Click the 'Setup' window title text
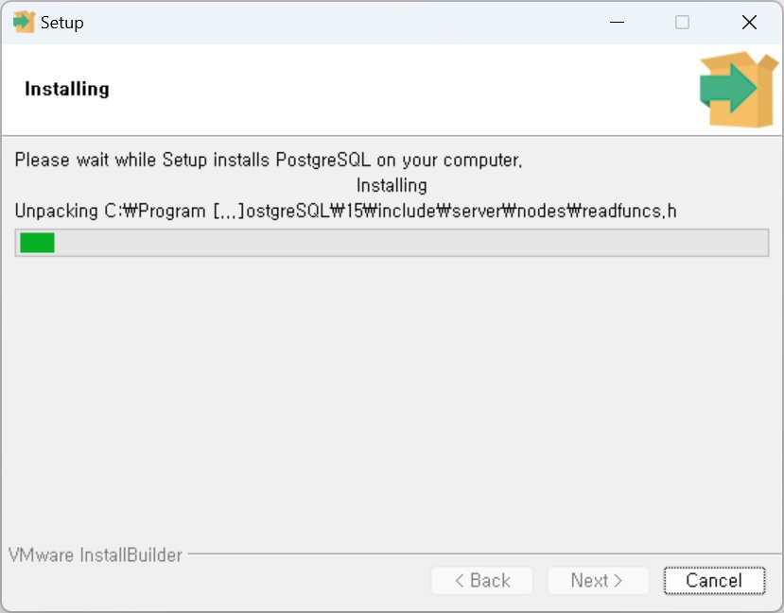784x613 pixels. [x=62, y=23]
